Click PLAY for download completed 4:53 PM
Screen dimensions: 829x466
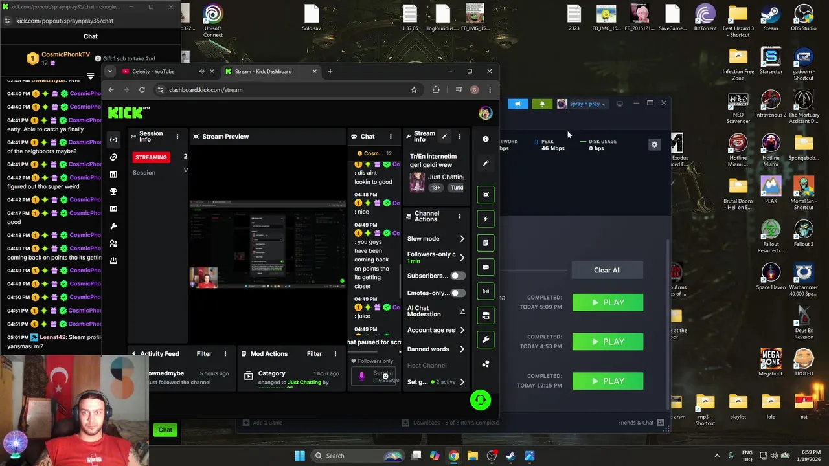(x=608, y=342)
